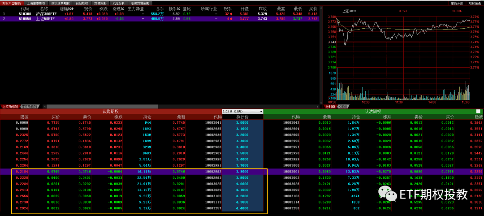Image resolution: width=484 pixels, height=216 pixels.
Task: Click the 14:00 time axis label
Action: [x=432, y=102]
